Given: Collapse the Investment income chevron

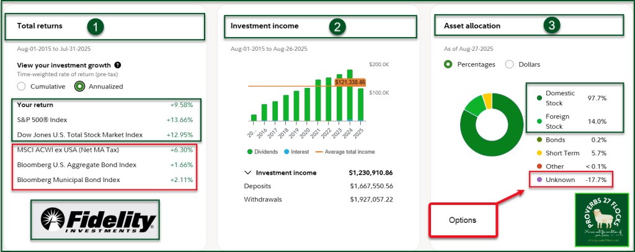Looking at the screenshot, I should 247,173.
